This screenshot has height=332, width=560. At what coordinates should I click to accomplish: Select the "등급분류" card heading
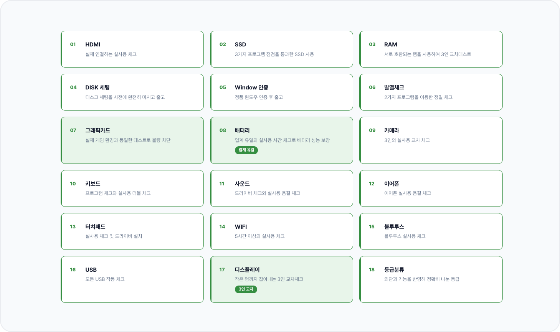click(394, 270)
